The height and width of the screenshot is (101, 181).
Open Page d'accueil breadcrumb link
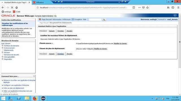tap(44, 23)
